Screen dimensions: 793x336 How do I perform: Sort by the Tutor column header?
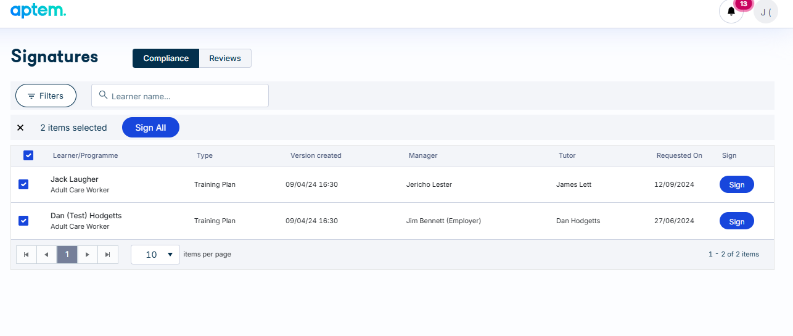[x=567, y=155]
